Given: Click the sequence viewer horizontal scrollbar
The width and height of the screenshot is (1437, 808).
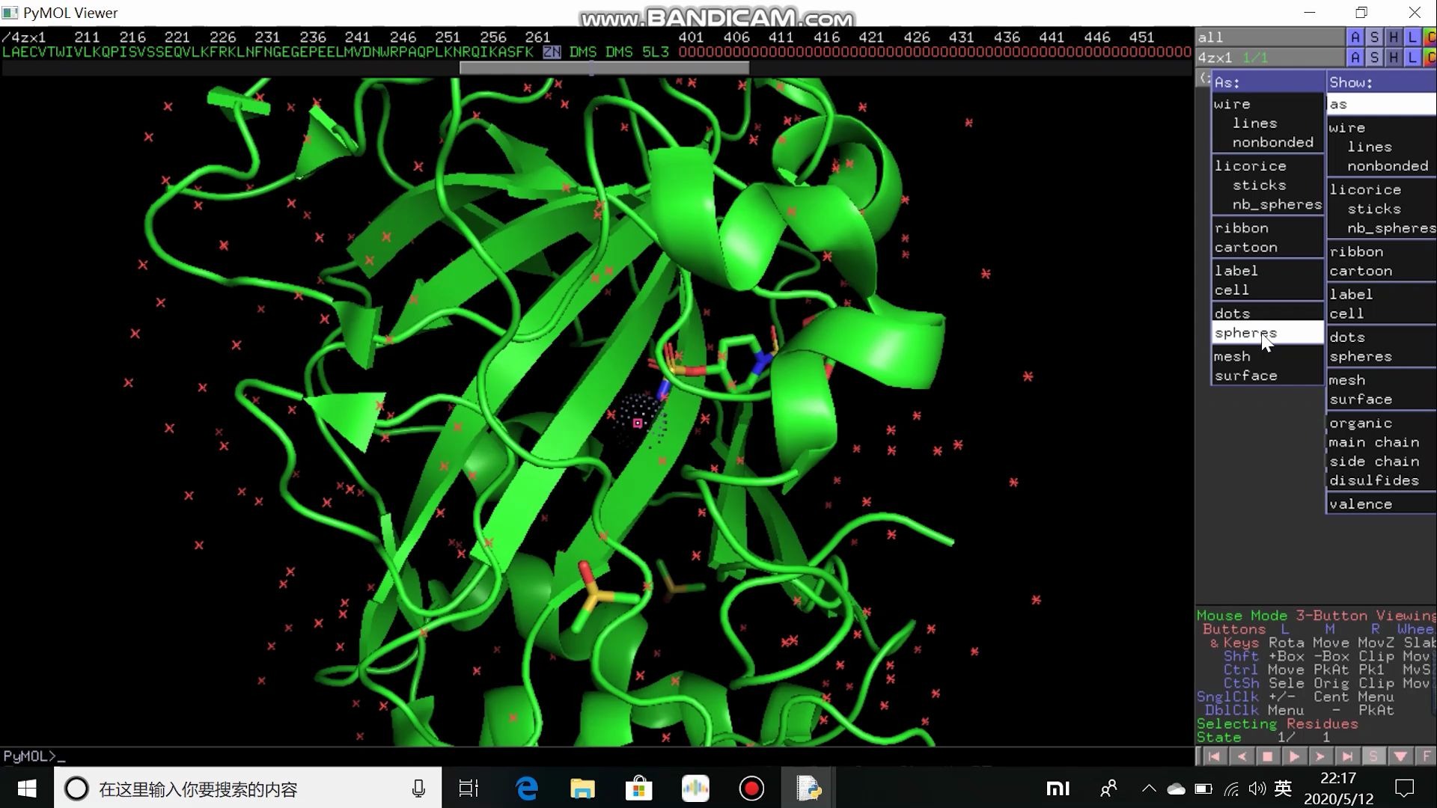Looking at the screenshot, I should [x=603, y=68].
